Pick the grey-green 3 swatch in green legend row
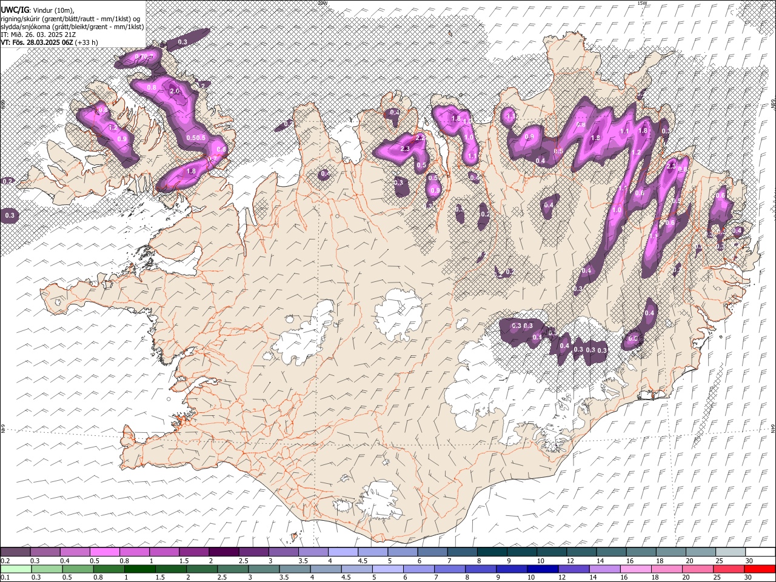Viewport: 776px width, 582px height. 264,569
